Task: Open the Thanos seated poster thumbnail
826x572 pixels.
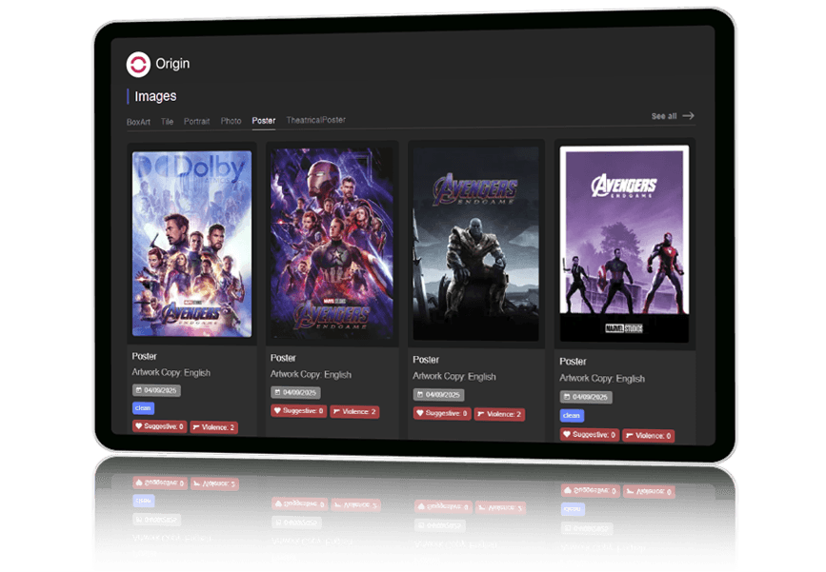Action: (475, 244)
